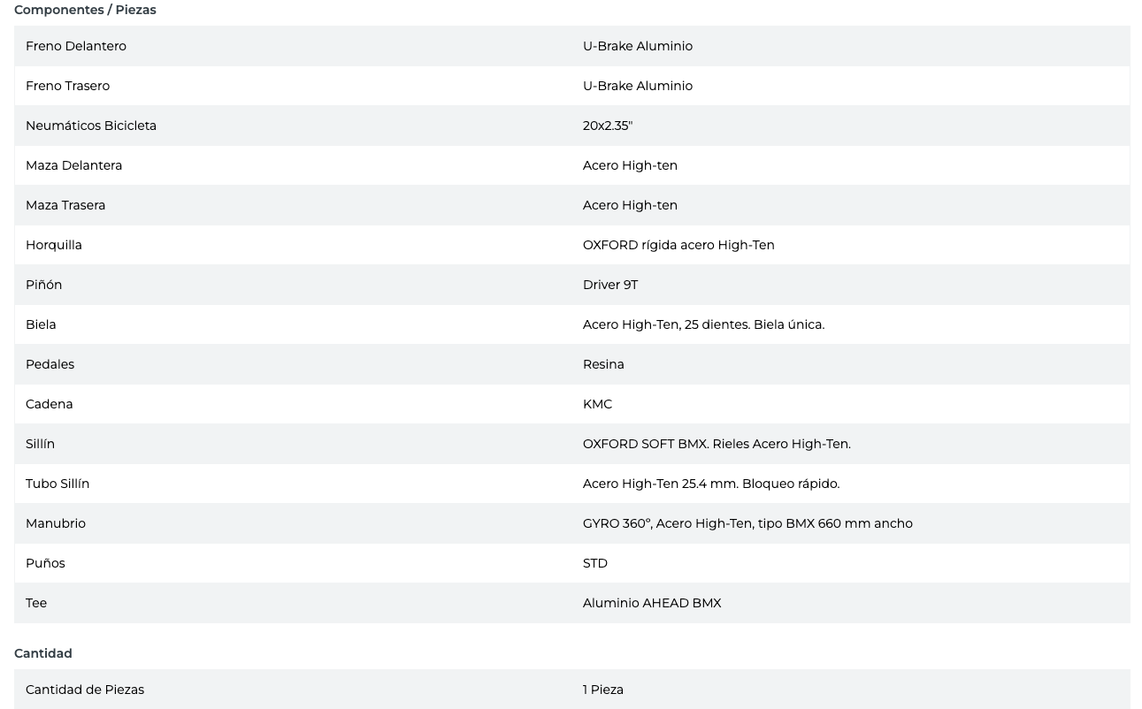
Task: Click the Componentes / Piezas section heading
Action: click(85, 10)
